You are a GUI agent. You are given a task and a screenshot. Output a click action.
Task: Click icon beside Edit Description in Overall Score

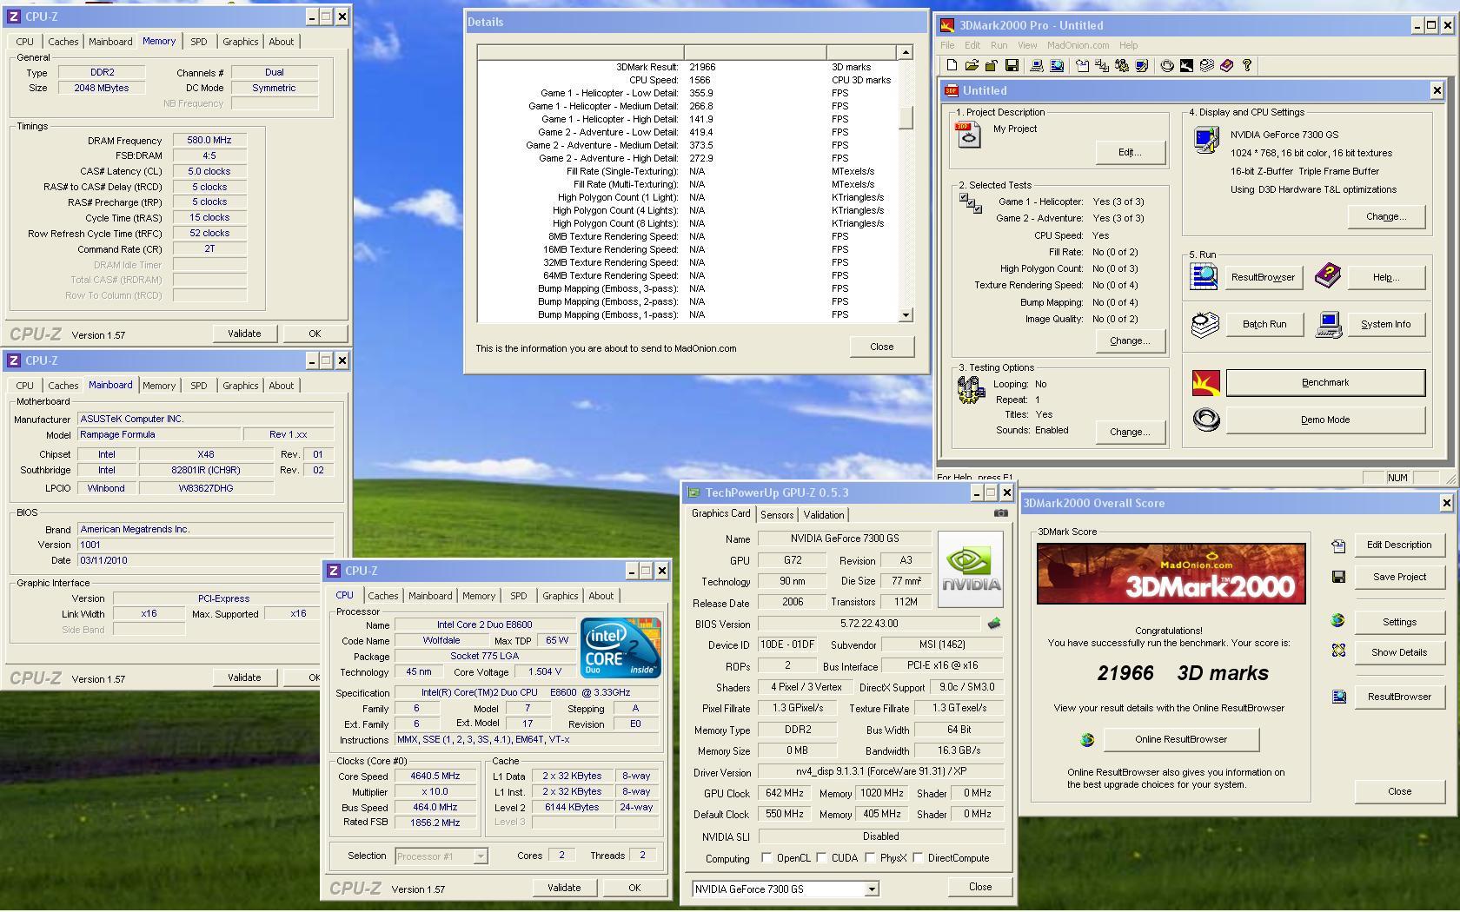tap(1338, 545)
